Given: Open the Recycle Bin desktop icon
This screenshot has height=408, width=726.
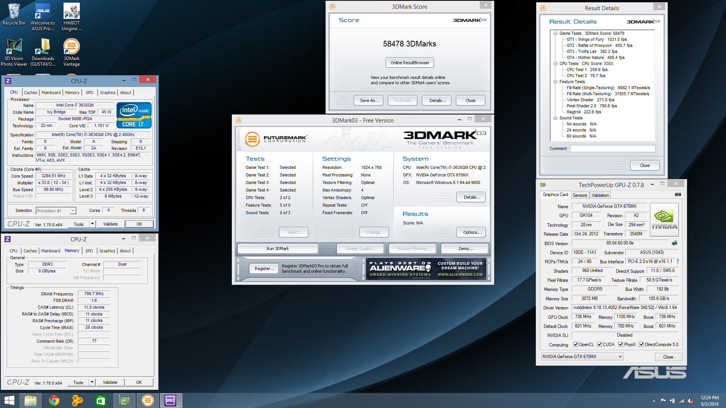Looking at the screenshot, I should (14, 14).
